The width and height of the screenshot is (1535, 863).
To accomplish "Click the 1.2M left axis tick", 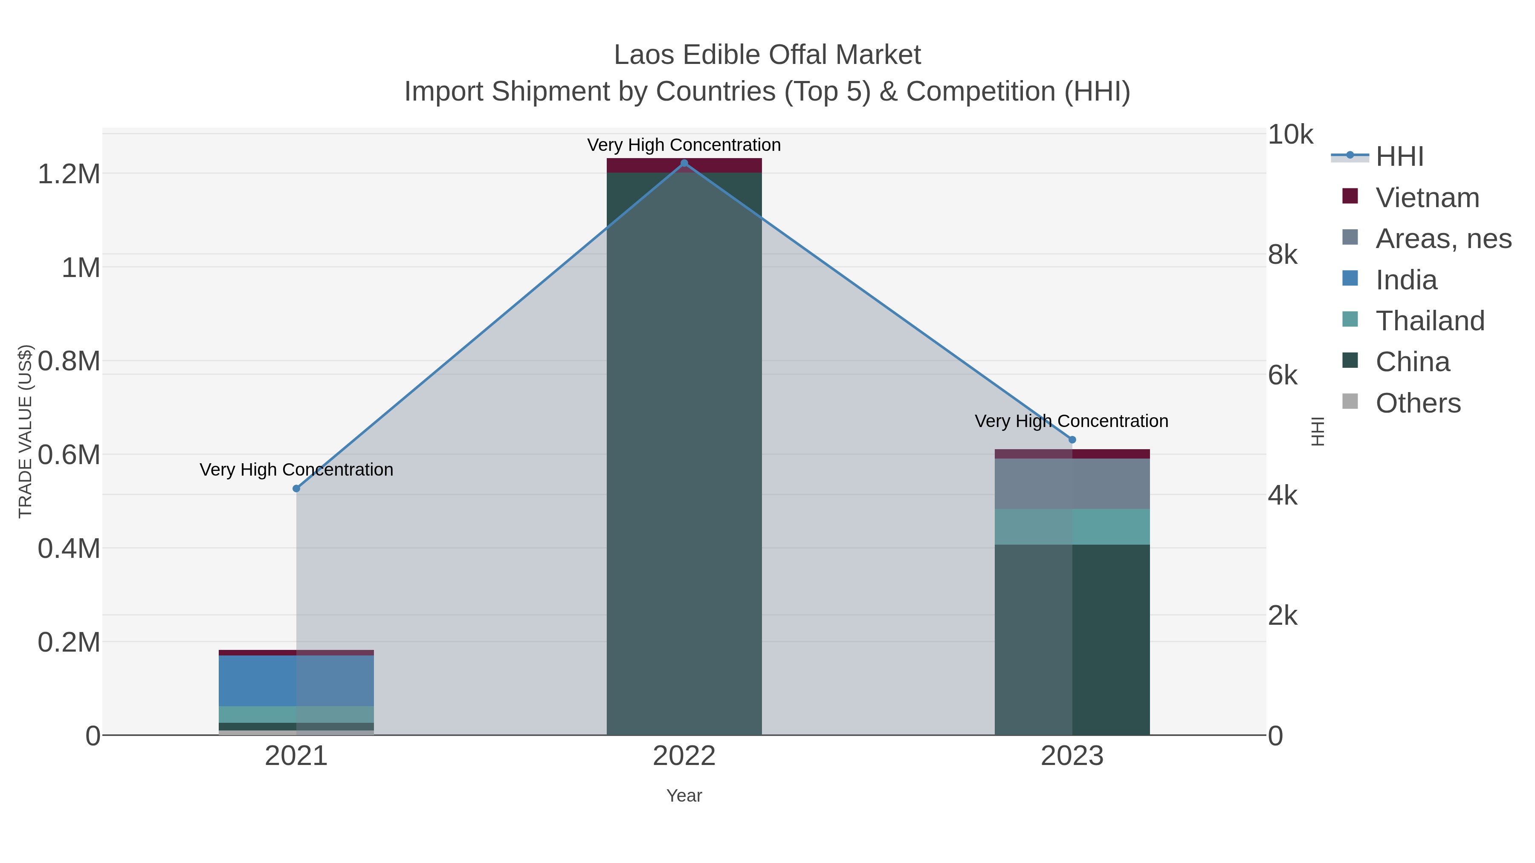I will (x=69, y=174).
